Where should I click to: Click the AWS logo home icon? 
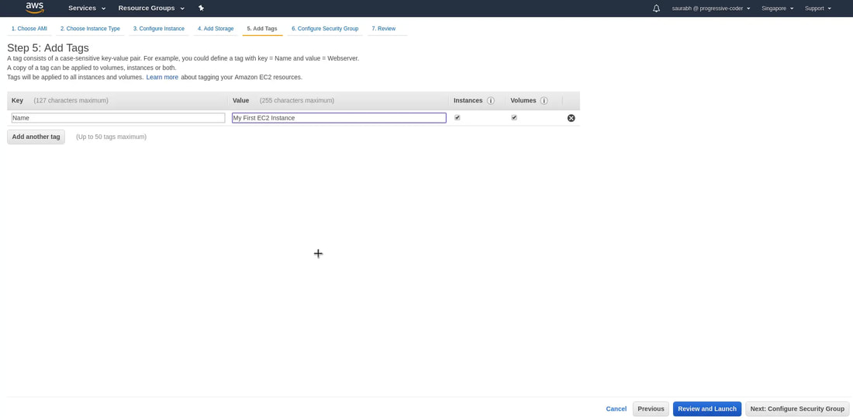click(x=35, y=8)
